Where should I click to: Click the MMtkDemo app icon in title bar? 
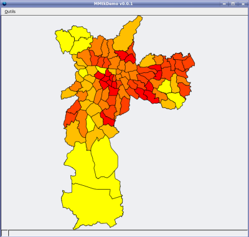click(4, 4)
